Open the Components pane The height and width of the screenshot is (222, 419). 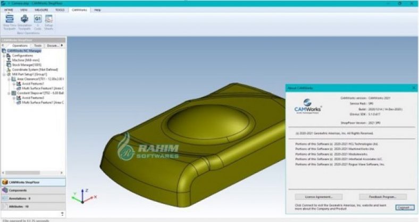(33, 190)
